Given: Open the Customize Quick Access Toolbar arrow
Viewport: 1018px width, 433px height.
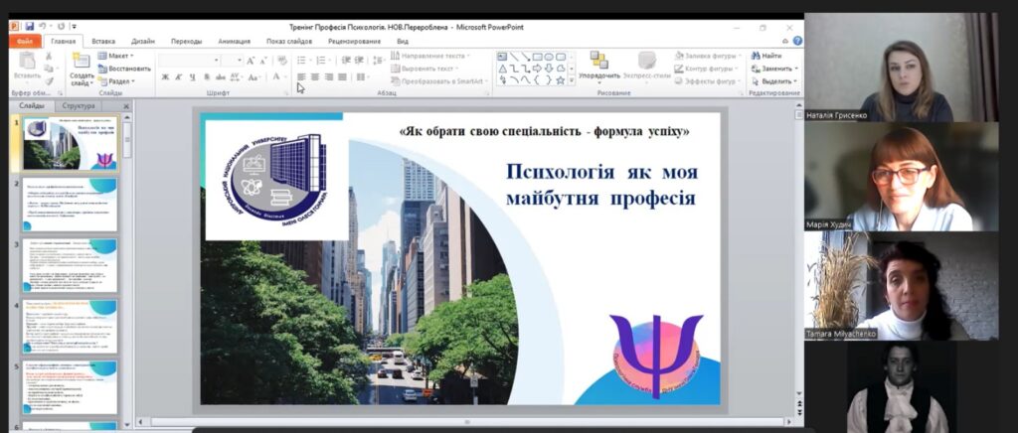Looking at the screenshot, I should click(x=75, y=27).
